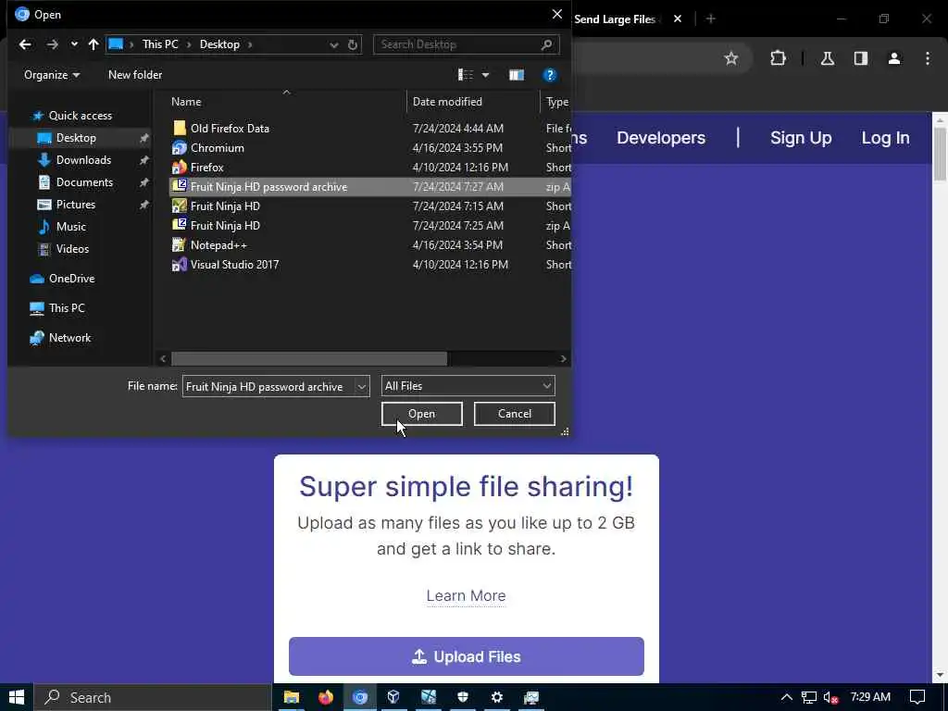Select the Old Firefox Data folder
This screenshot has height=711, width=948.
[230, 128]
